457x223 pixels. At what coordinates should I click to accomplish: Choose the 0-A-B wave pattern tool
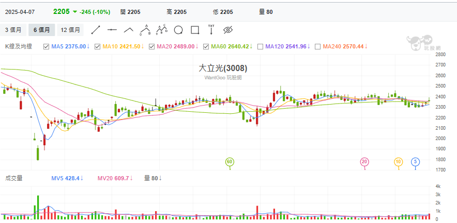(x=145, y=29)
